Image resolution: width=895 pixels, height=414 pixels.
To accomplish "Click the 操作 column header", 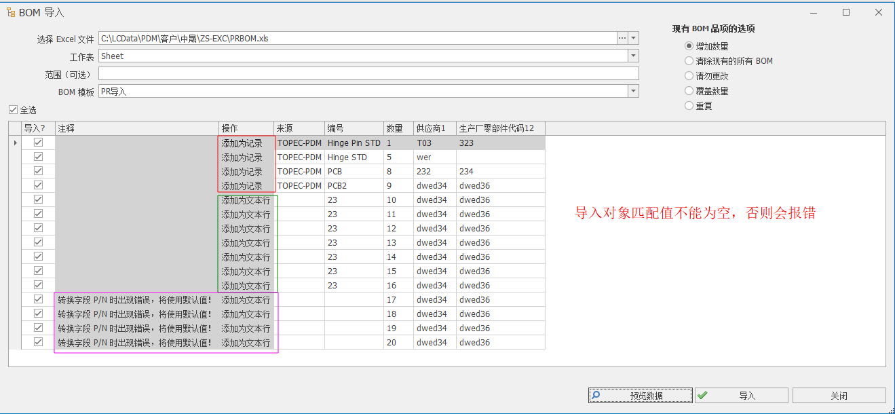I will coord(246,128).
